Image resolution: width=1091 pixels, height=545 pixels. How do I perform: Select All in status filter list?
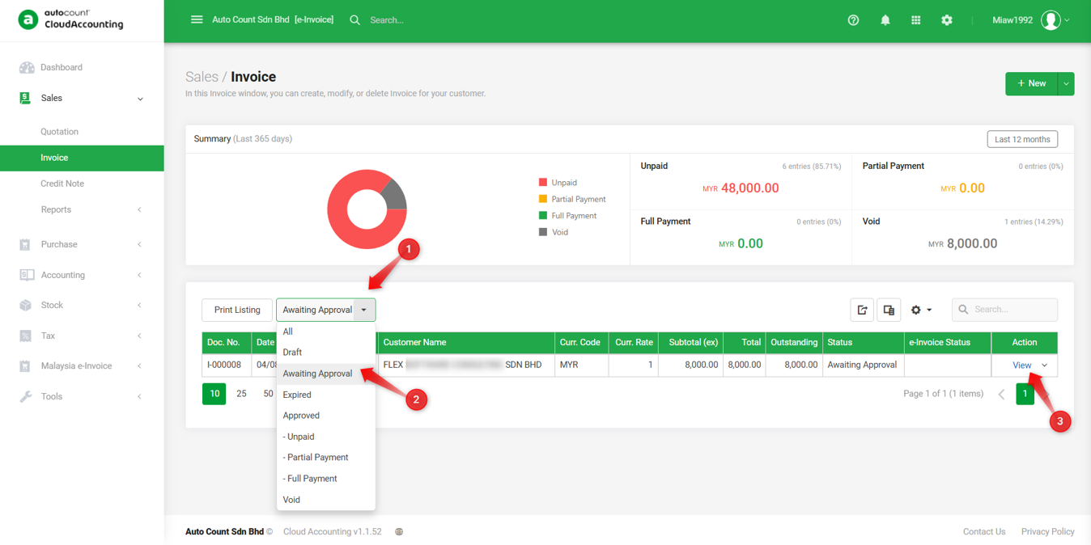326,332
